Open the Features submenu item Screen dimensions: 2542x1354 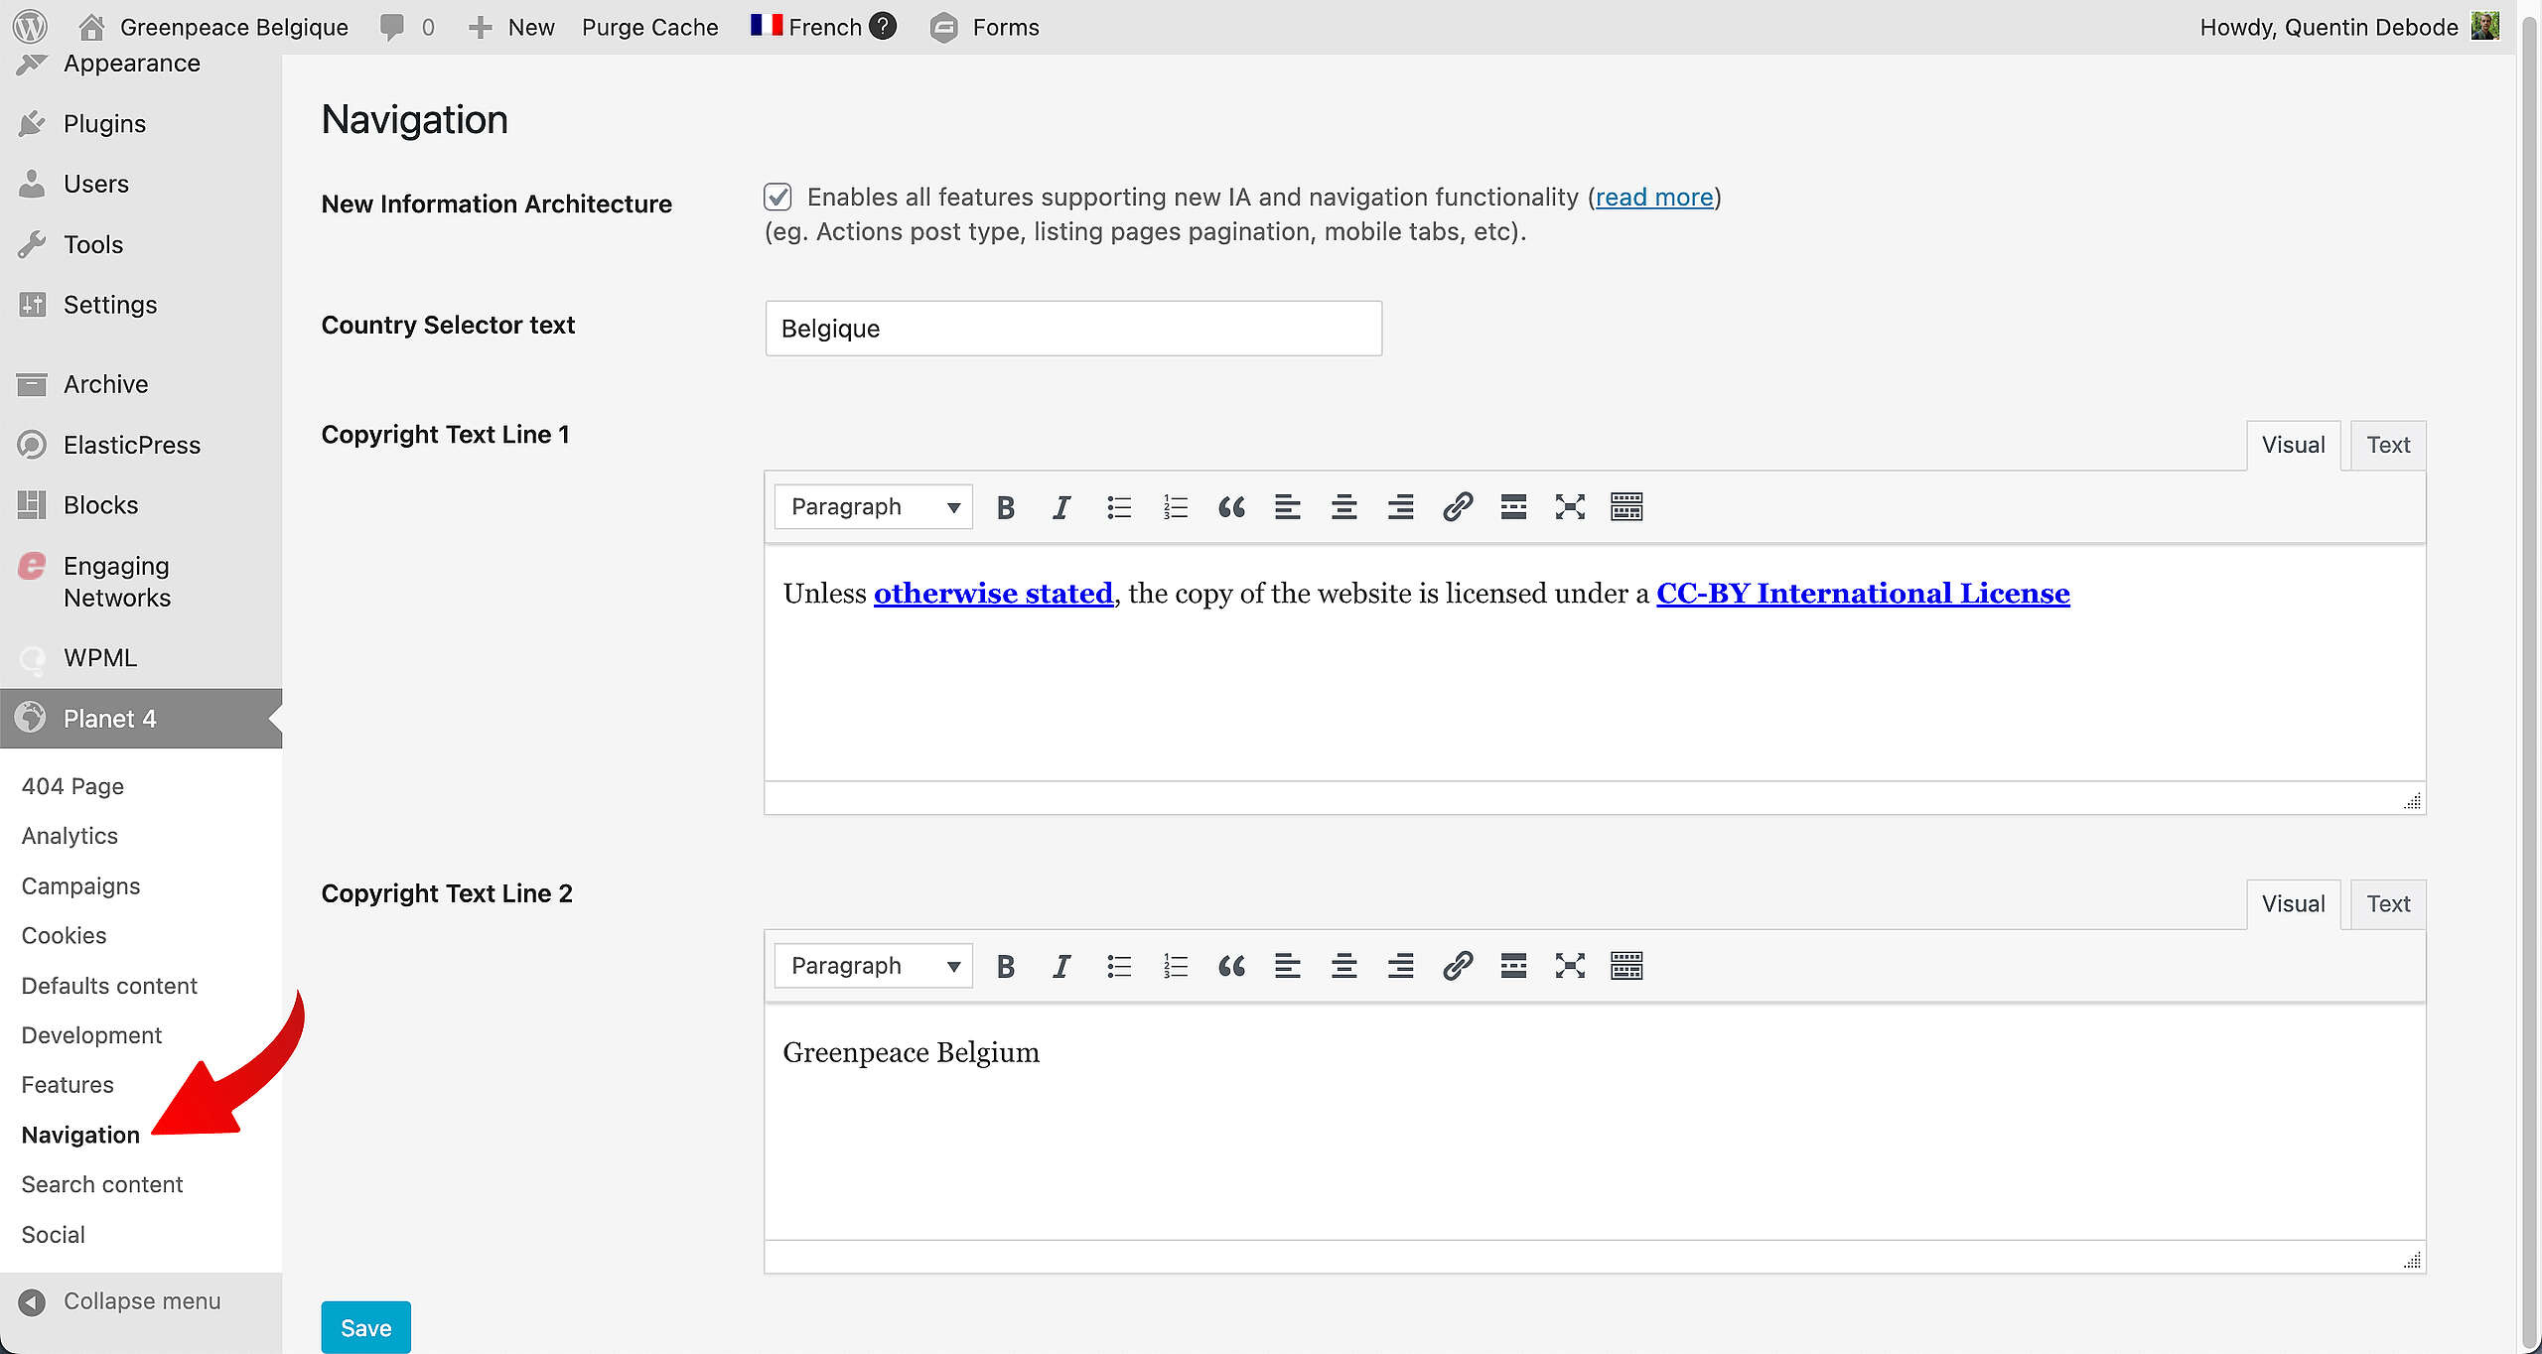click(x=68, y=1085)
